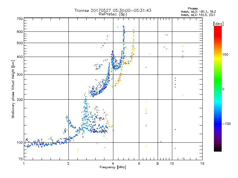
Task: Click the '[deg]' colorbar unit label
Action: [x=218, y=24]
